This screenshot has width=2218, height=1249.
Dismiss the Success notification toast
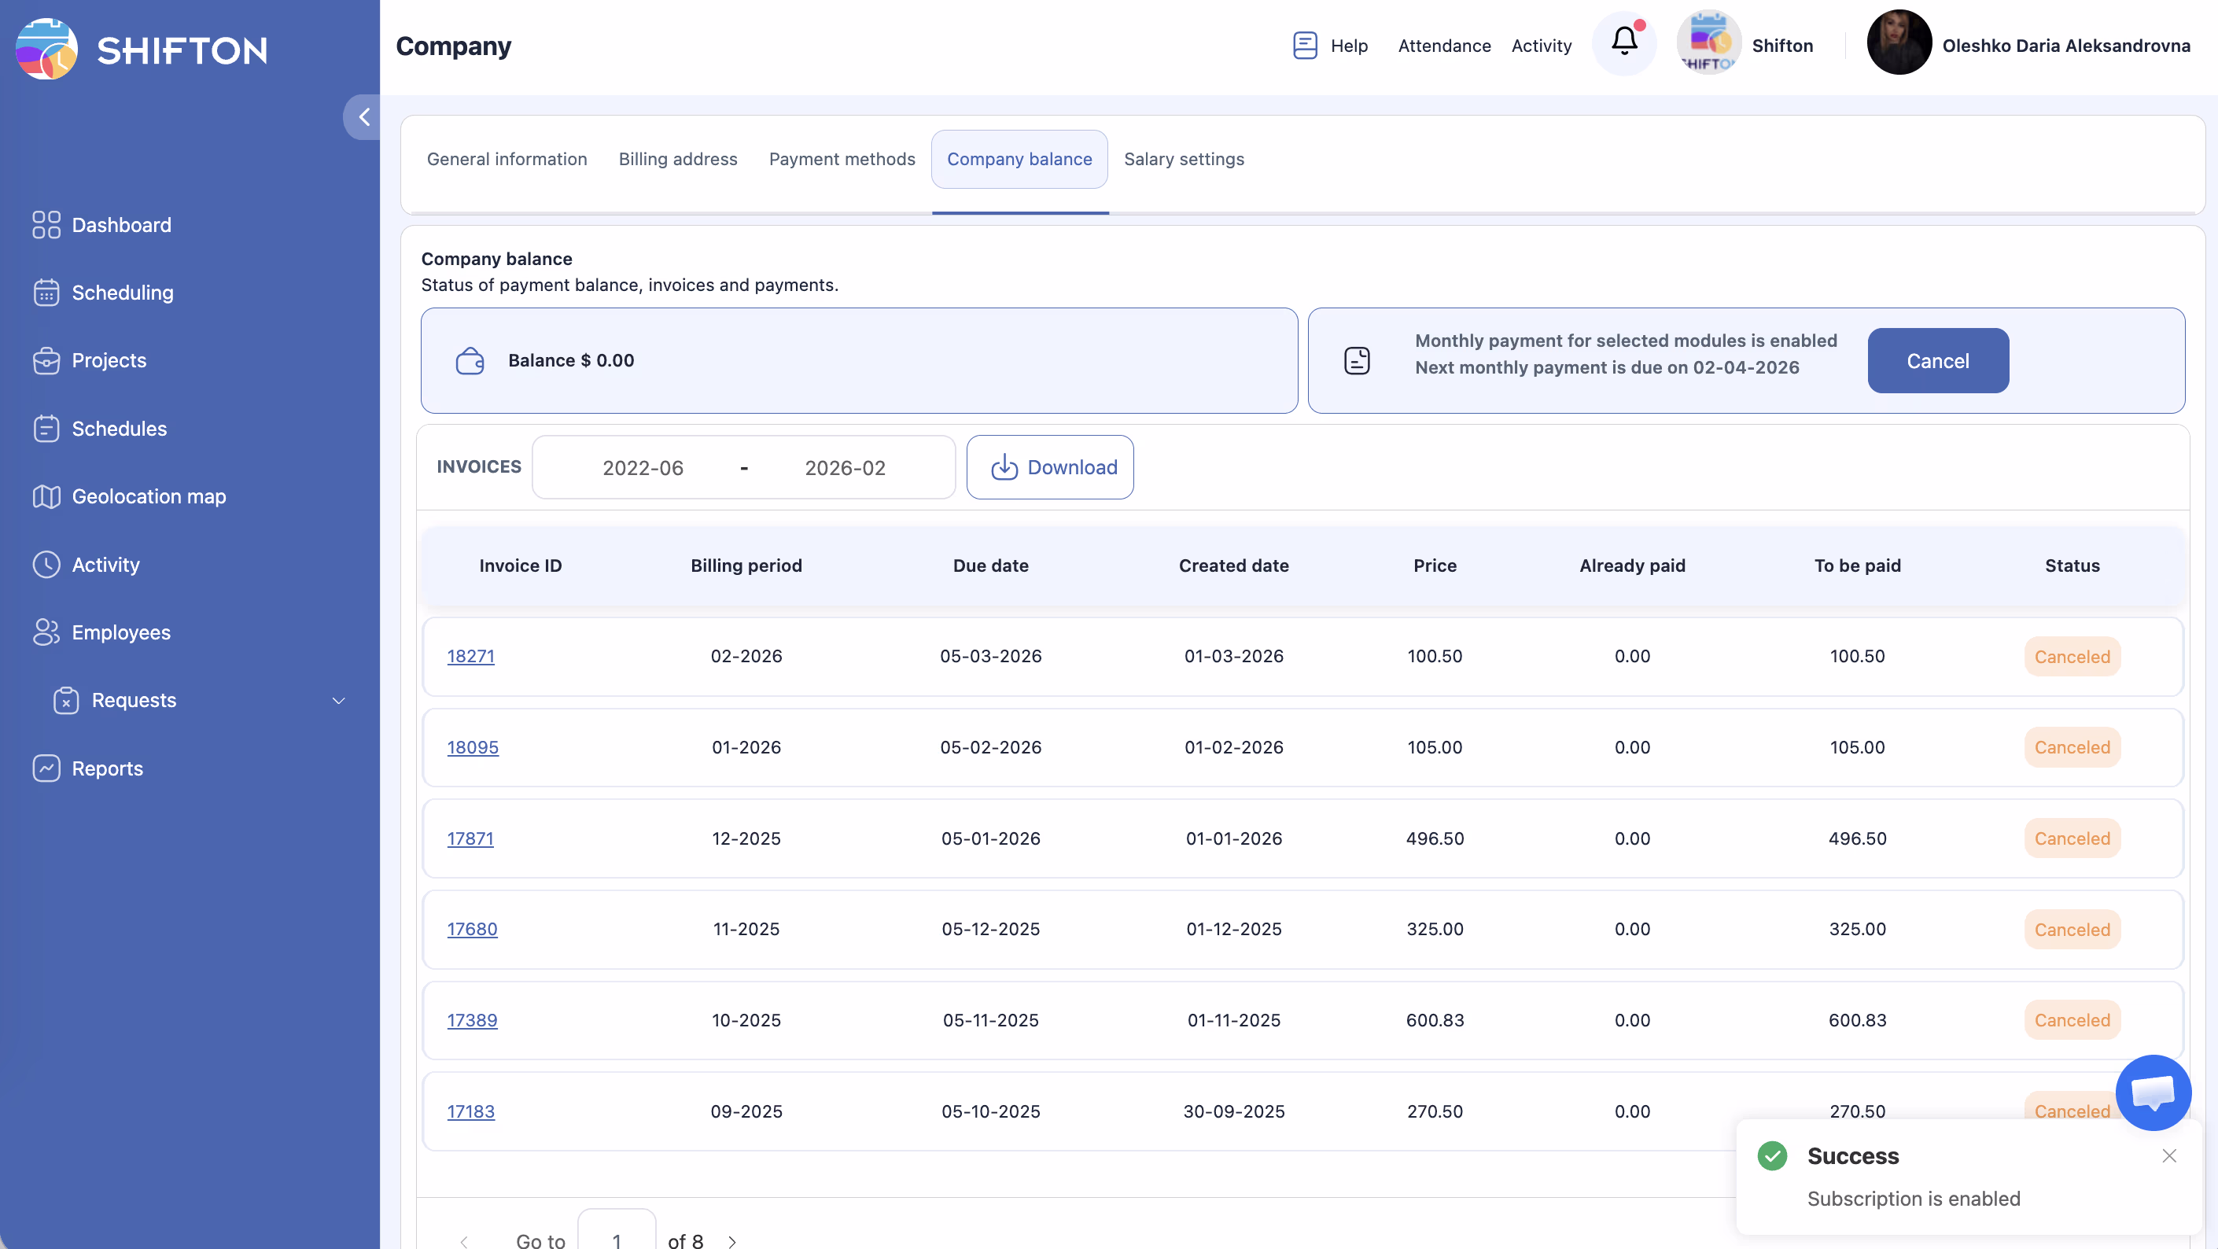[x=2169, y=1155]
